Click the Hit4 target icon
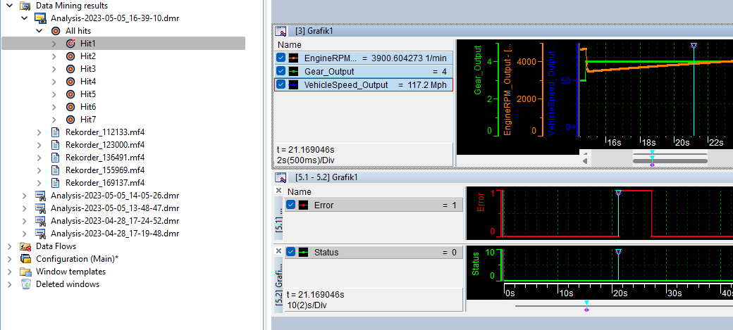 tap(70, 81)
